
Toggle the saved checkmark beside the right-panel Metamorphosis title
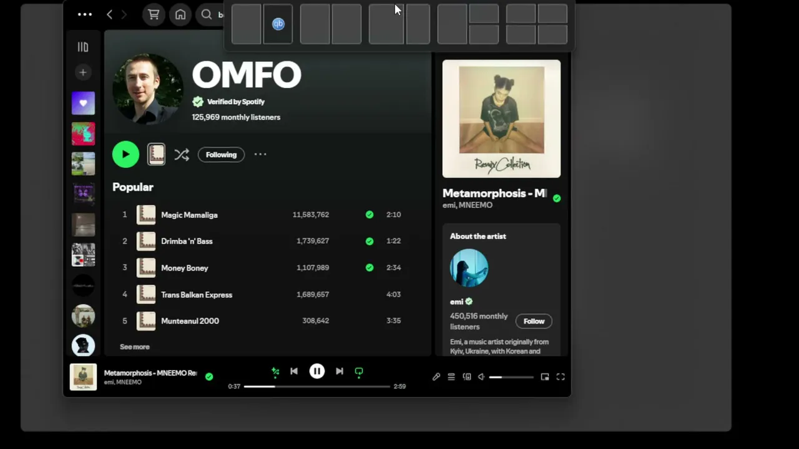[557, 198]
